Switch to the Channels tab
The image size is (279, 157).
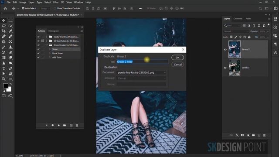click(x=238, y=19)
